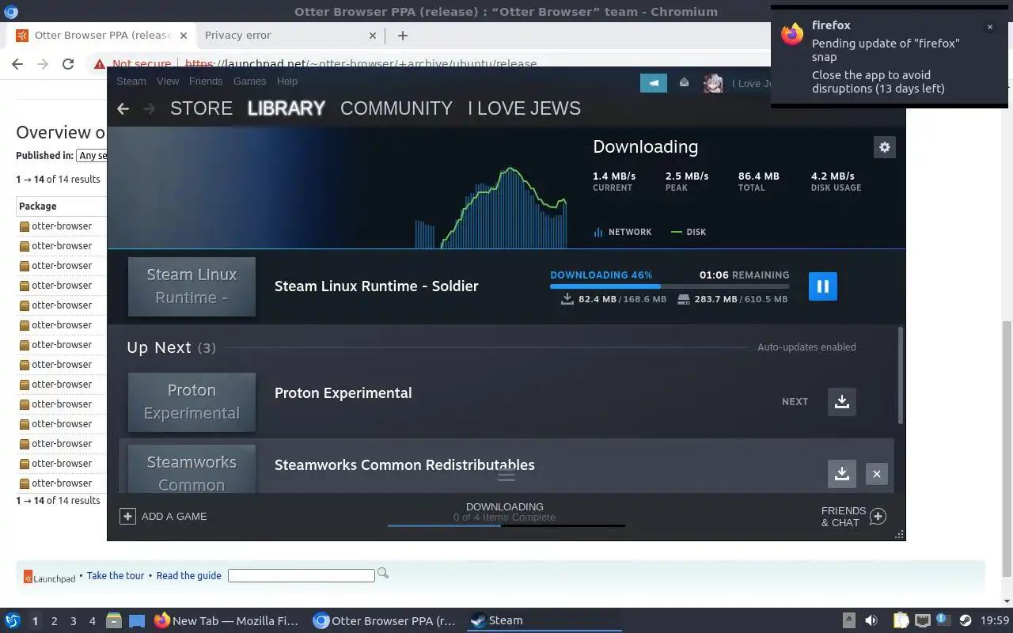Viewport: 1013px width, 633px height.
Task: Switch to workspace 4
Action: tap(93, 621)
